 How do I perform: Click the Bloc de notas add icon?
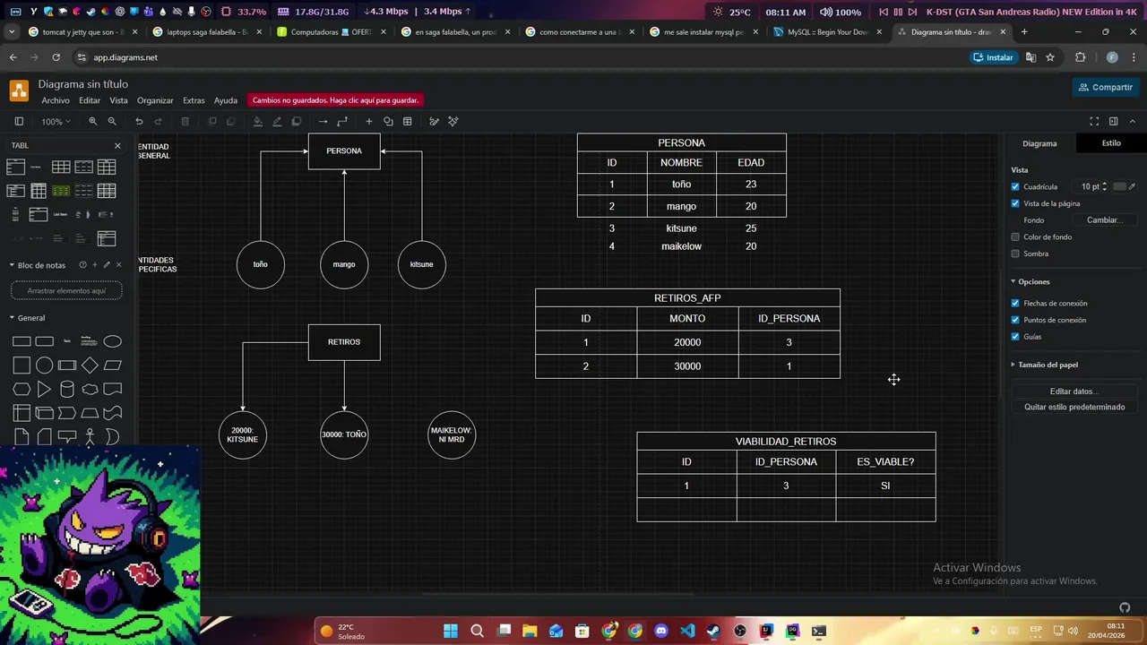click(95, 265)
